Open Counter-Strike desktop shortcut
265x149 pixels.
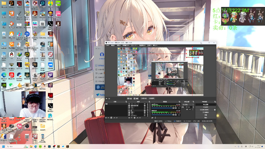tap(4, 137)
